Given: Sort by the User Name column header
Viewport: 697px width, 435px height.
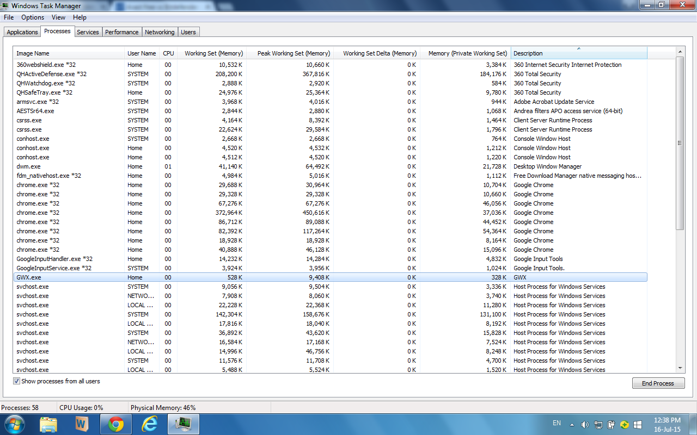Looking at the screenshot, I should pos(142,53).
